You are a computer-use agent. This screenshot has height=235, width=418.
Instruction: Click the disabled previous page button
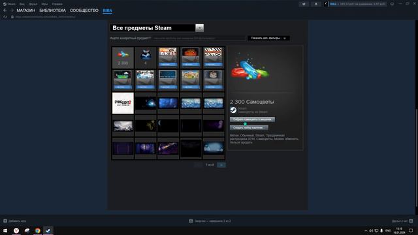pos(198,165)
